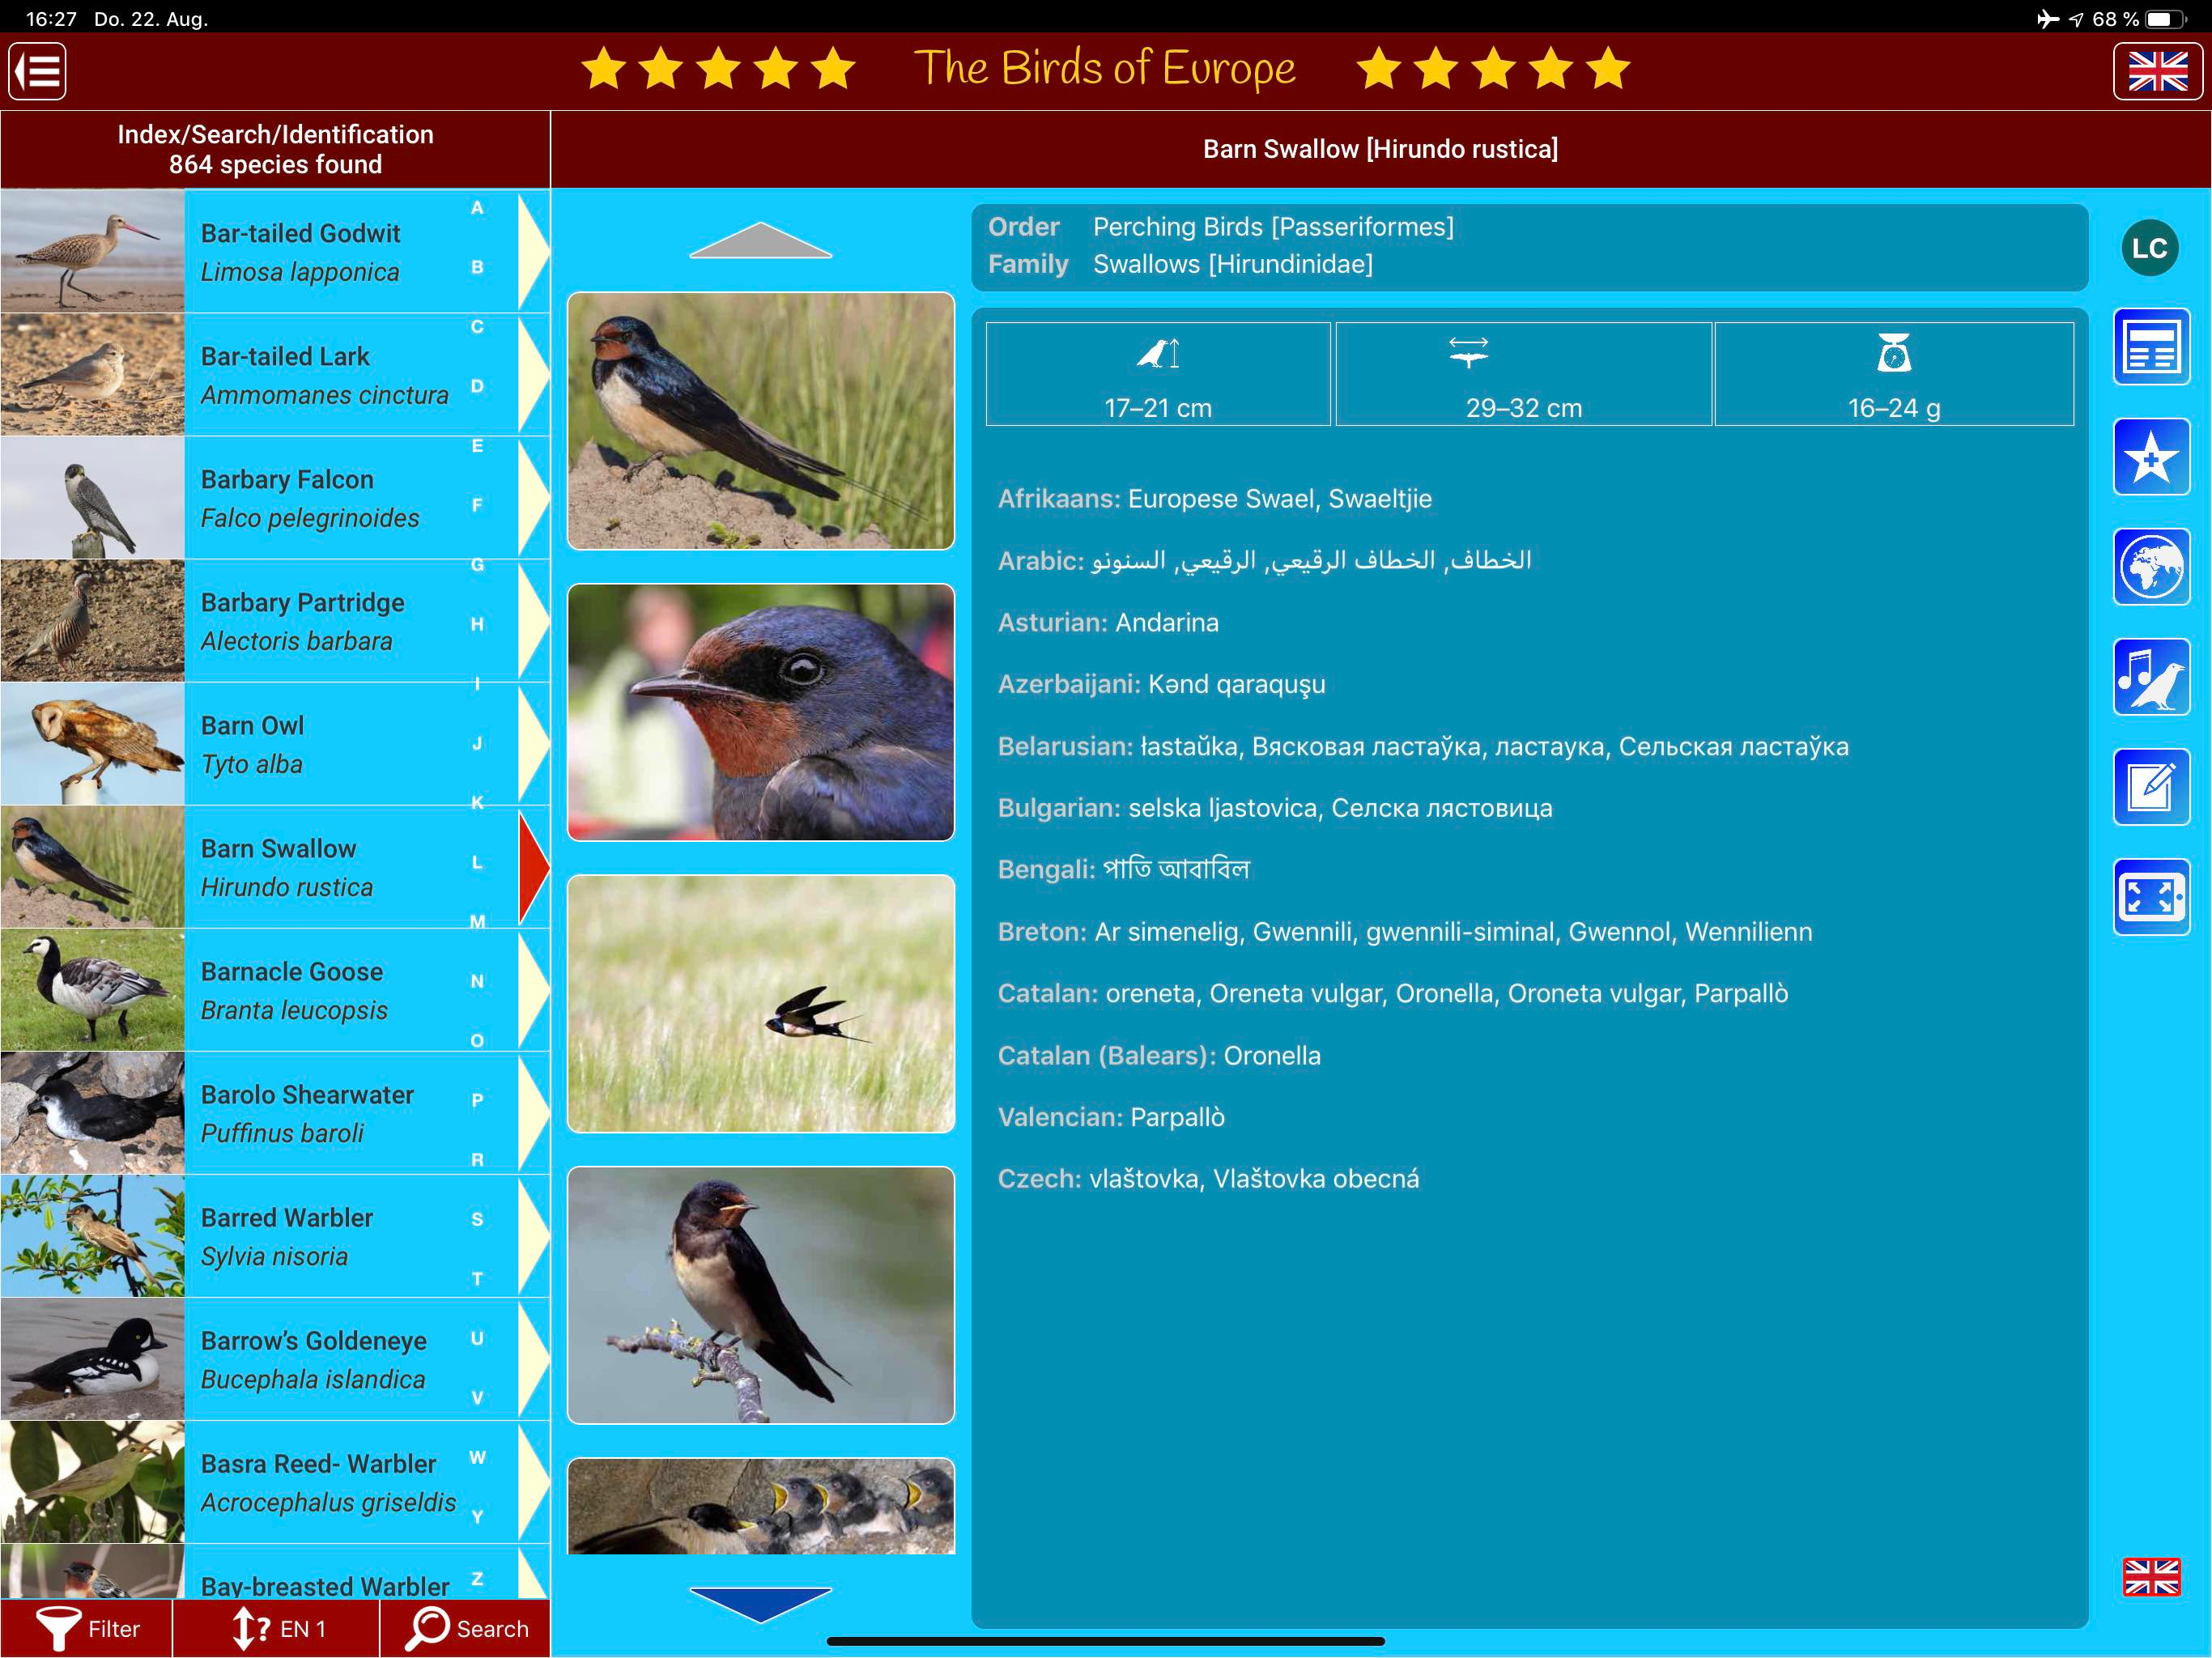Select Barn Owl entry

point(275,743)
